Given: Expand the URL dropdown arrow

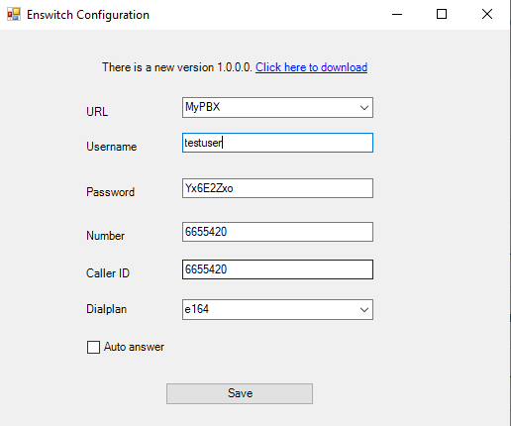Looking at the screenshot, I should pos(364,108).
